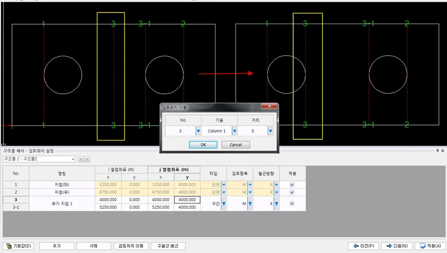The image size is (447, 253).
Task: Open the 구조물 2 : 구조물2 combo box
Action: (39, 159)
